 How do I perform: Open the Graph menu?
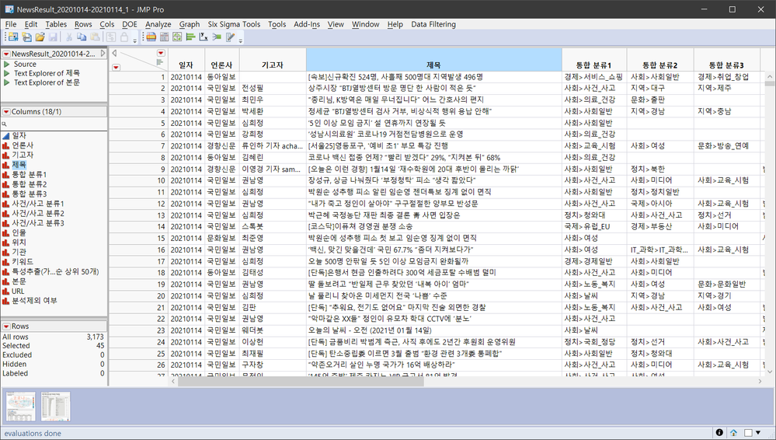point(190,24)
